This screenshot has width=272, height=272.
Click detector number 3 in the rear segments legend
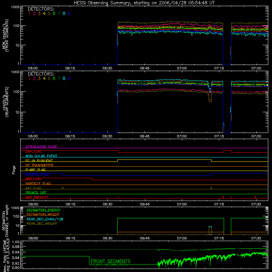tap(39, 79)
